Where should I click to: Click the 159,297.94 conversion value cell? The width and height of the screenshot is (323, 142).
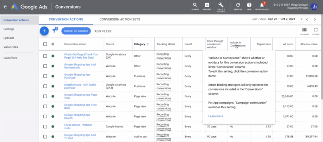311,137
